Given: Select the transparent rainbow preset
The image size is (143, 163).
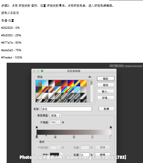Looking at the screenshot, I should 71,89.
